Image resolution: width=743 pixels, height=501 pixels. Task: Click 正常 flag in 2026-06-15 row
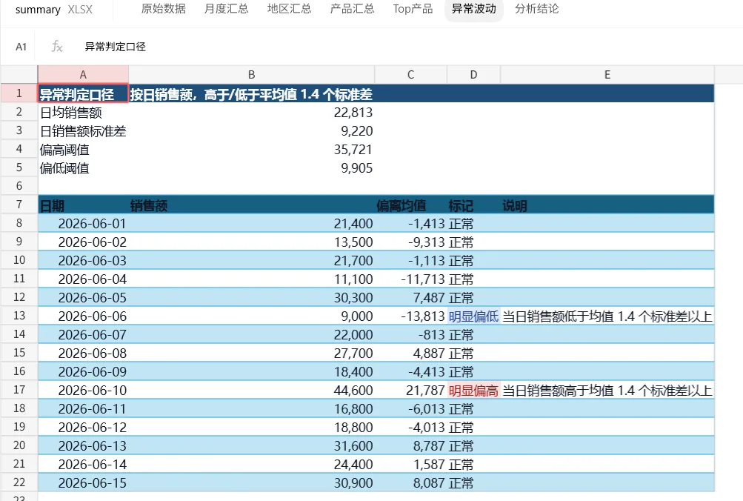474,482
